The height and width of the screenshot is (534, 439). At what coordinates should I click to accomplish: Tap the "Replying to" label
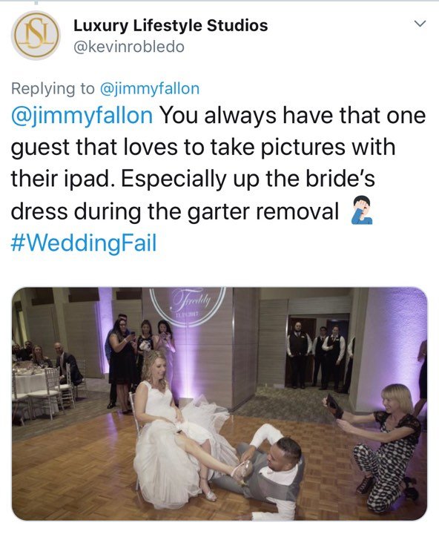[53, 88]
